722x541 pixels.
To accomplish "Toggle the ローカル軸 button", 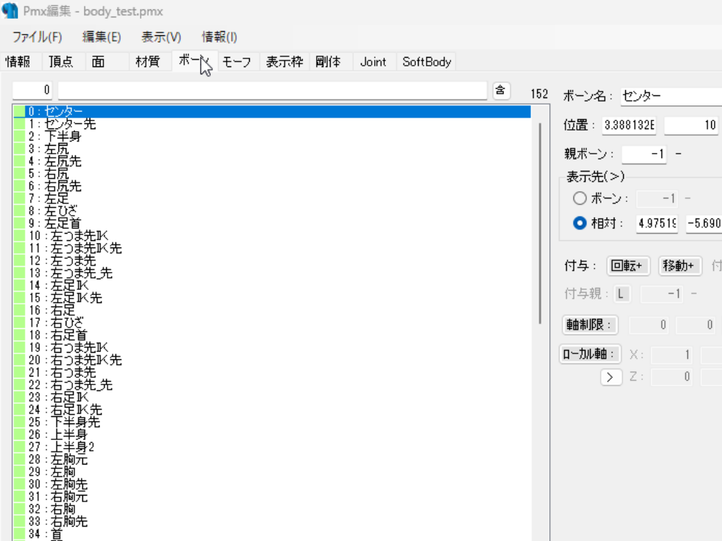I will (590, 355).
